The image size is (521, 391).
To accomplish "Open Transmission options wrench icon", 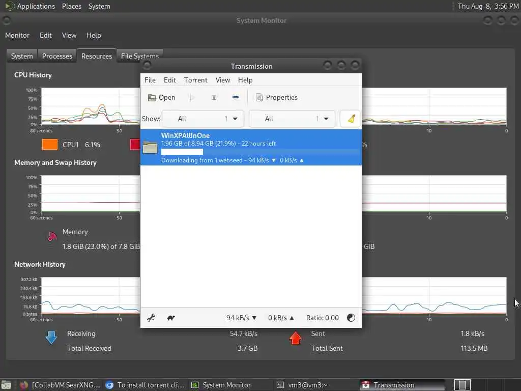I will click(151, 318).
